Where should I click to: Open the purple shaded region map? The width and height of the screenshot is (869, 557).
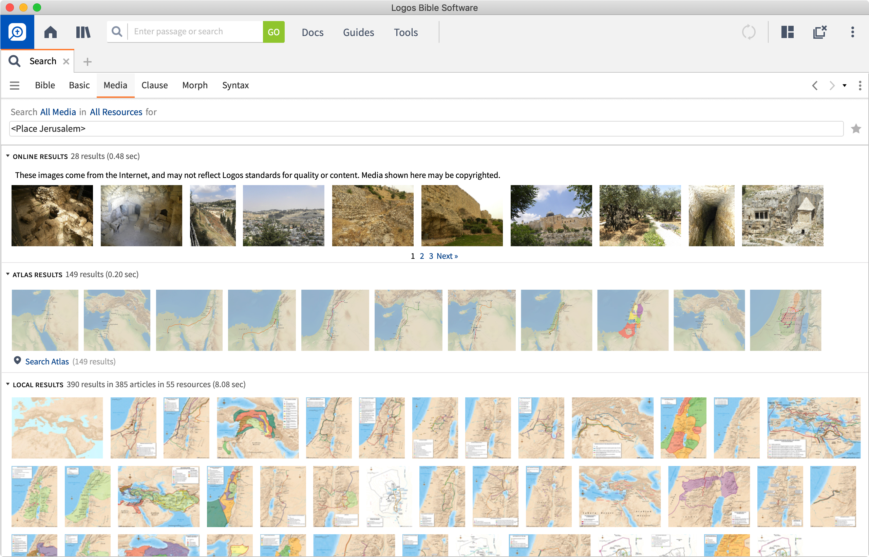click(x=709, y=496)
